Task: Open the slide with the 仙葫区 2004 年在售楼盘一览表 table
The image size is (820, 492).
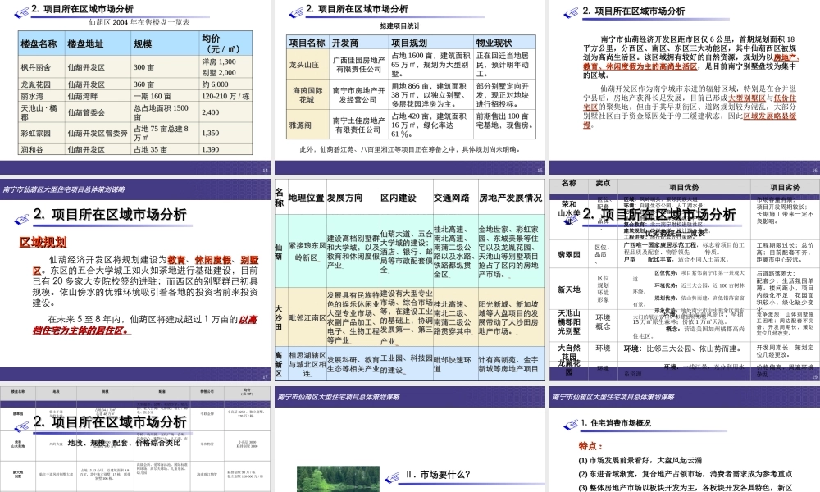Action: [x=135, y=87]
